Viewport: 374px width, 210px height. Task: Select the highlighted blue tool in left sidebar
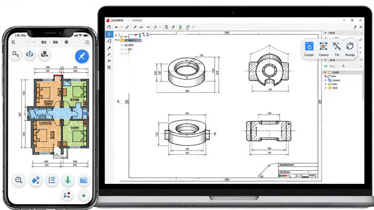[109, 34]
